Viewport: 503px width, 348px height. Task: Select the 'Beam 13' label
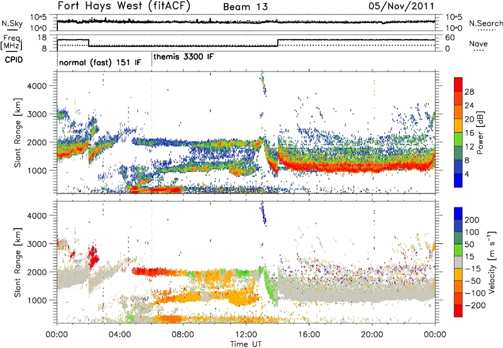click(x=245, y=7)
